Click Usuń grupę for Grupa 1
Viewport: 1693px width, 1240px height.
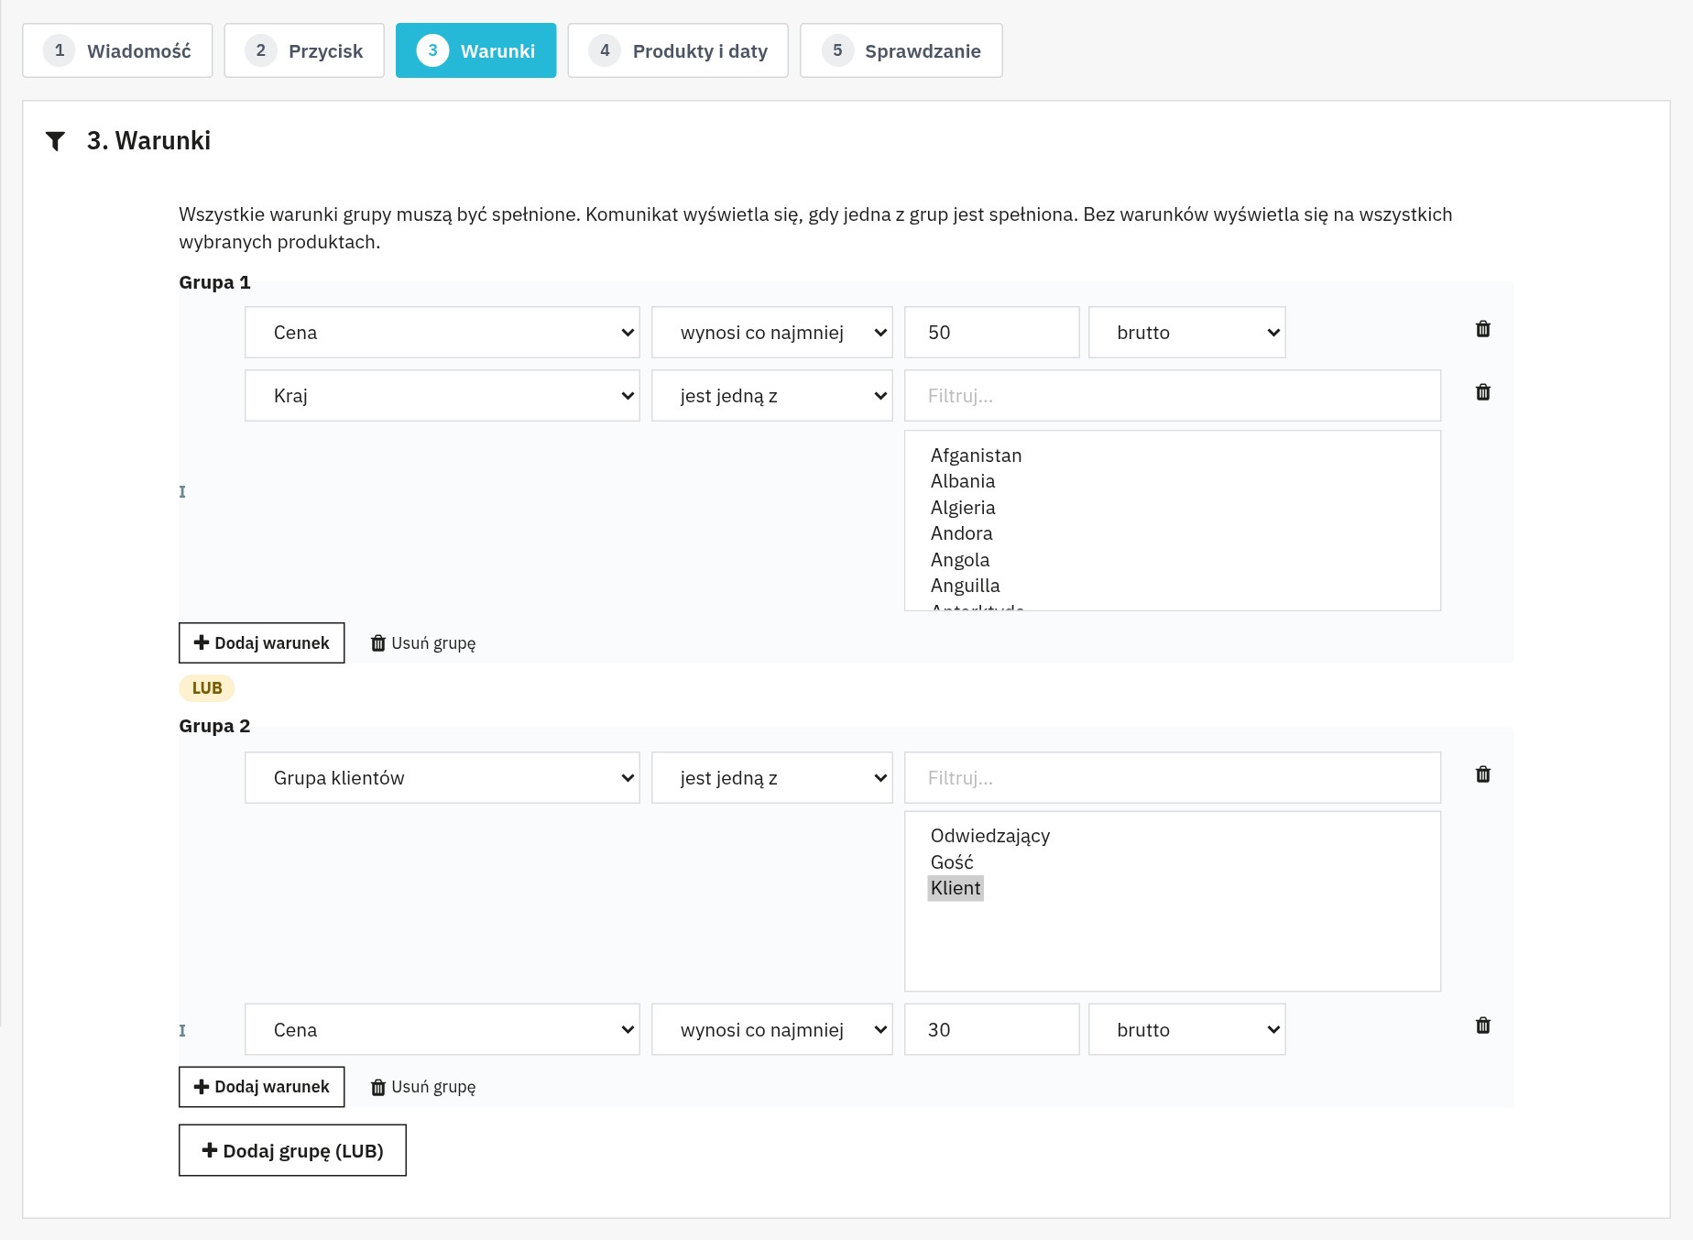423,643
